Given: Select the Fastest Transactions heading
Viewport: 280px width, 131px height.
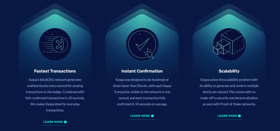Looking at the screenshot, I should pyautogui.click(x=55, y=71).
